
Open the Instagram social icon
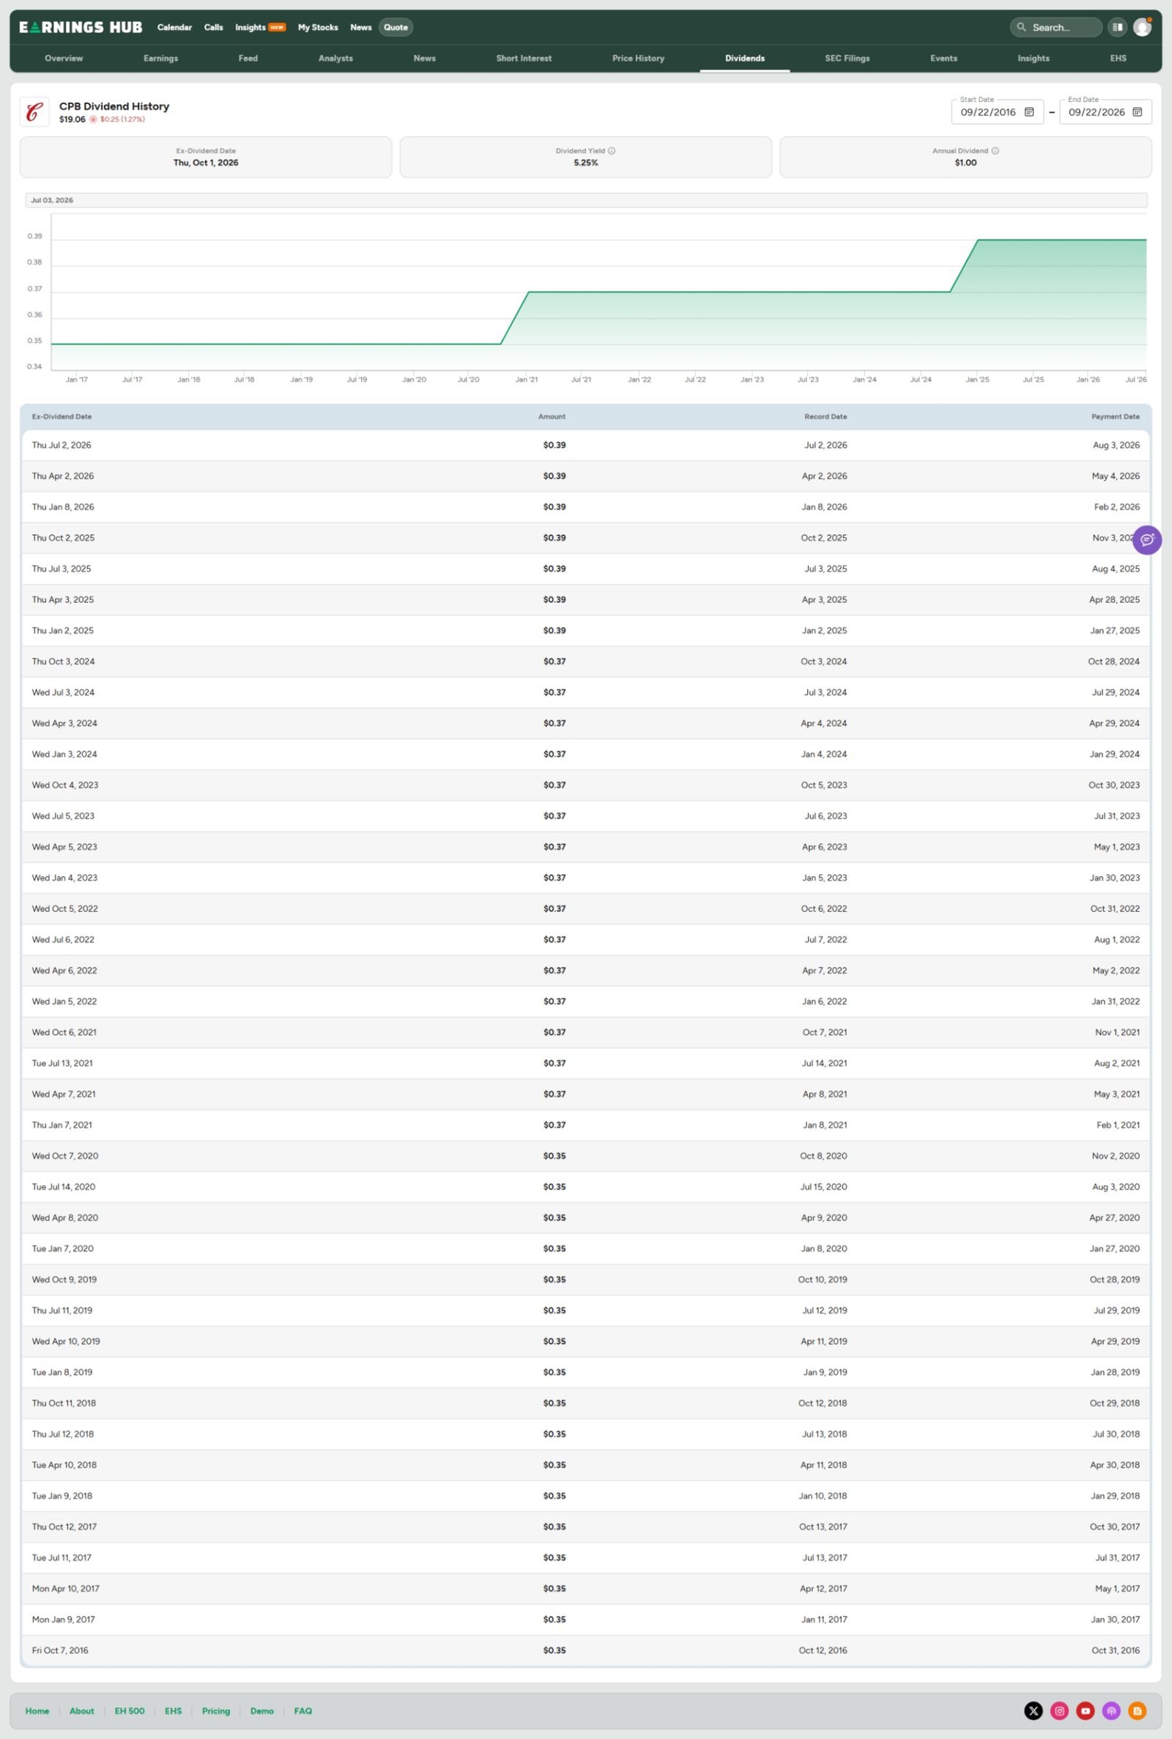(x=1059, y=1710)
